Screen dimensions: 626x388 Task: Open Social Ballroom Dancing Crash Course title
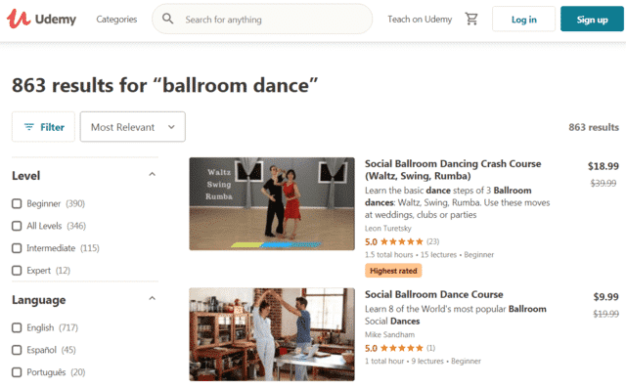tap(453, 169)
